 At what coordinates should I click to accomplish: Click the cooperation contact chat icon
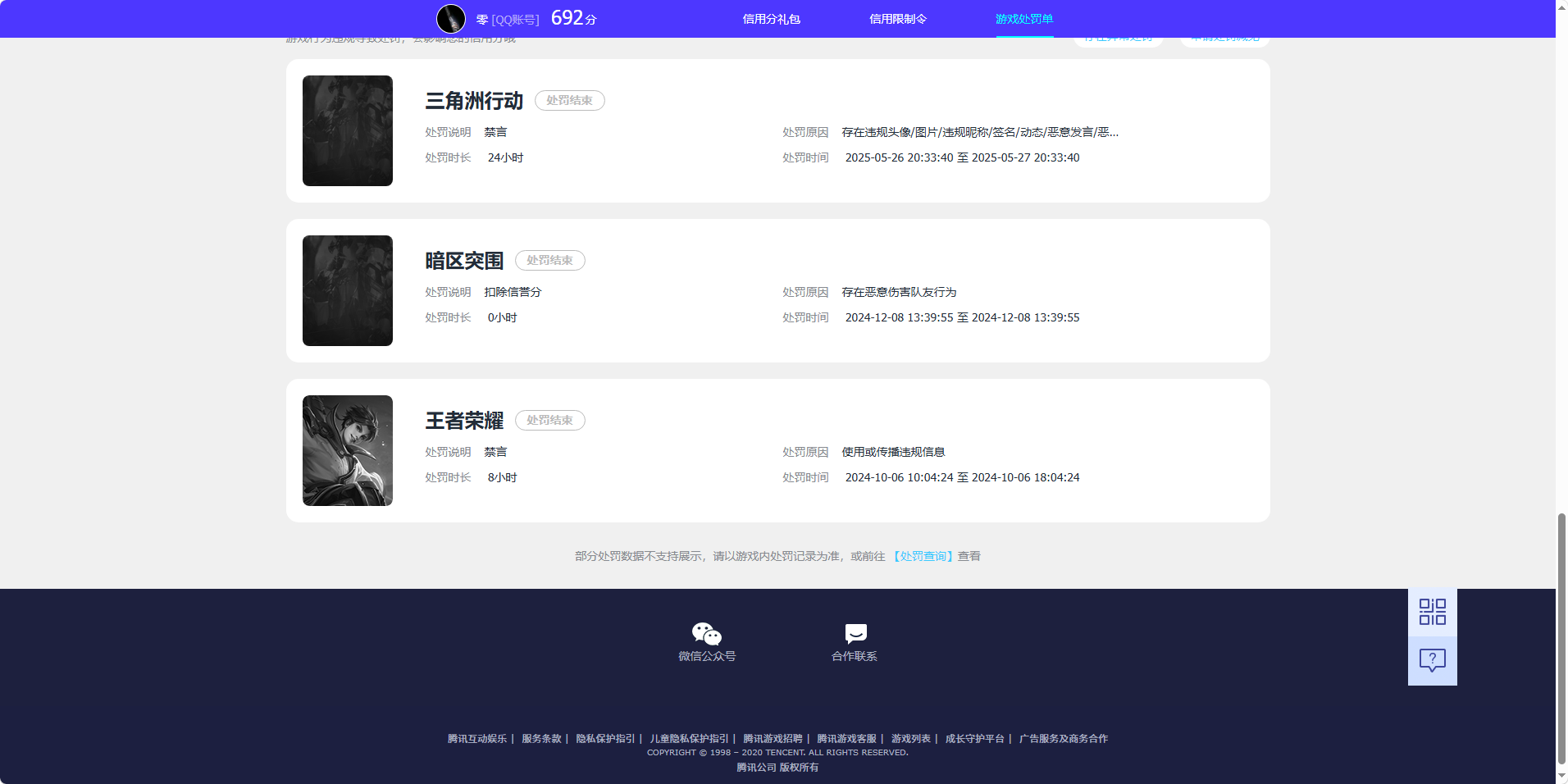click(855, 634)
